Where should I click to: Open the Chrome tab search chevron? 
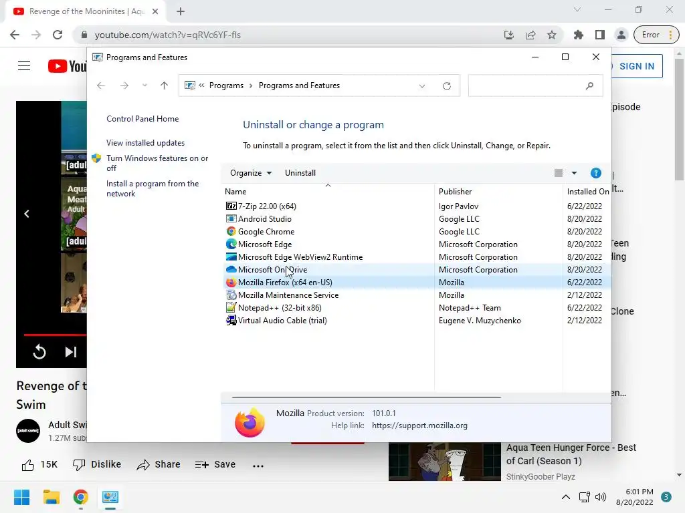click(577, 9)
